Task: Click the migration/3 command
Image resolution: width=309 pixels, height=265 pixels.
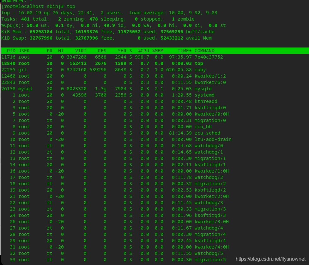Action: point(210,209)
